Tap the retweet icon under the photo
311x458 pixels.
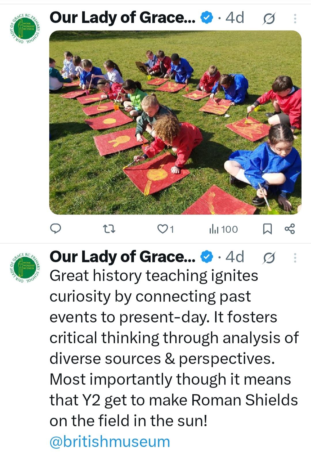click(x=109, y=229)
